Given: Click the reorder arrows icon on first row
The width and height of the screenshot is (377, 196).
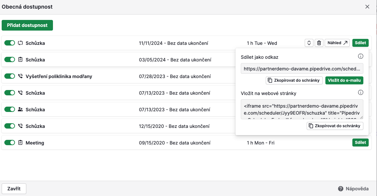Looking at the screenshot, I should tap(309, 43).
